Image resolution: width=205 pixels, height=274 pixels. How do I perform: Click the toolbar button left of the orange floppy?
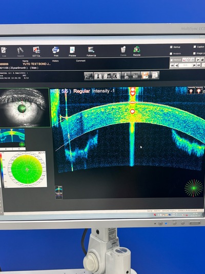tap(136, 75)
